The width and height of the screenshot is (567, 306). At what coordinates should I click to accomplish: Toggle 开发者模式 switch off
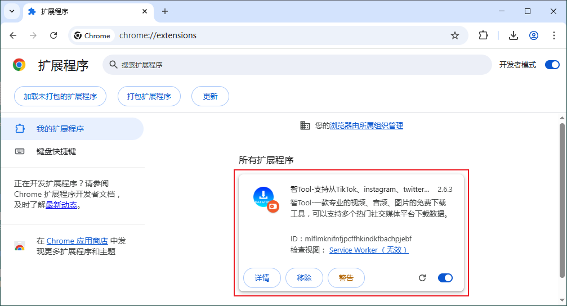click(552, 65)
